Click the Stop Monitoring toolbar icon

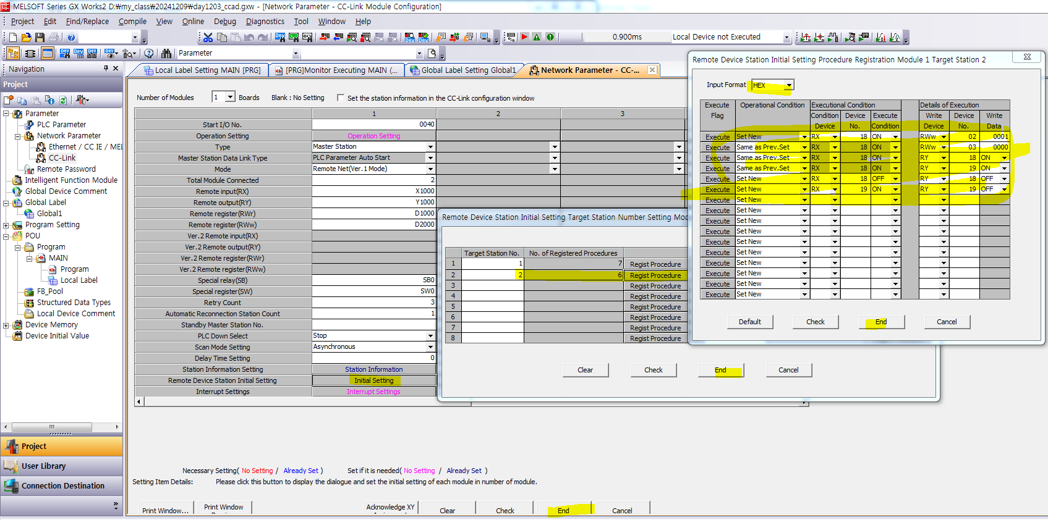pos(365,37)
